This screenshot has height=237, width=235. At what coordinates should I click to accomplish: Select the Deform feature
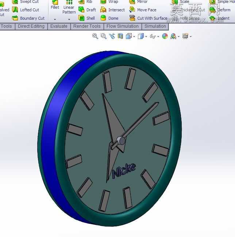tap(220, 10)
